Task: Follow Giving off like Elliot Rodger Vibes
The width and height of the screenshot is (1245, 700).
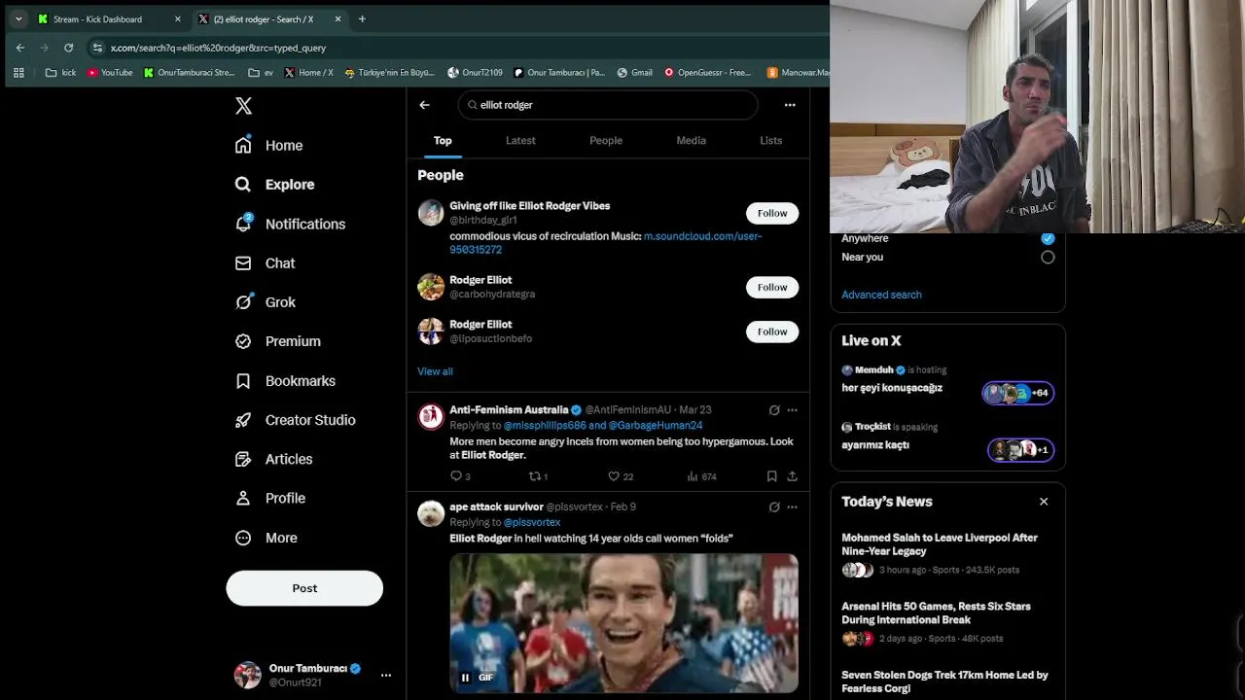Action: [x=772, y=213]
